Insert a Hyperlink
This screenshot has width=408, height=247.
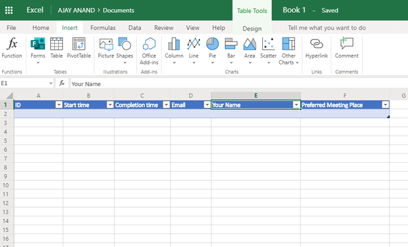317,48
